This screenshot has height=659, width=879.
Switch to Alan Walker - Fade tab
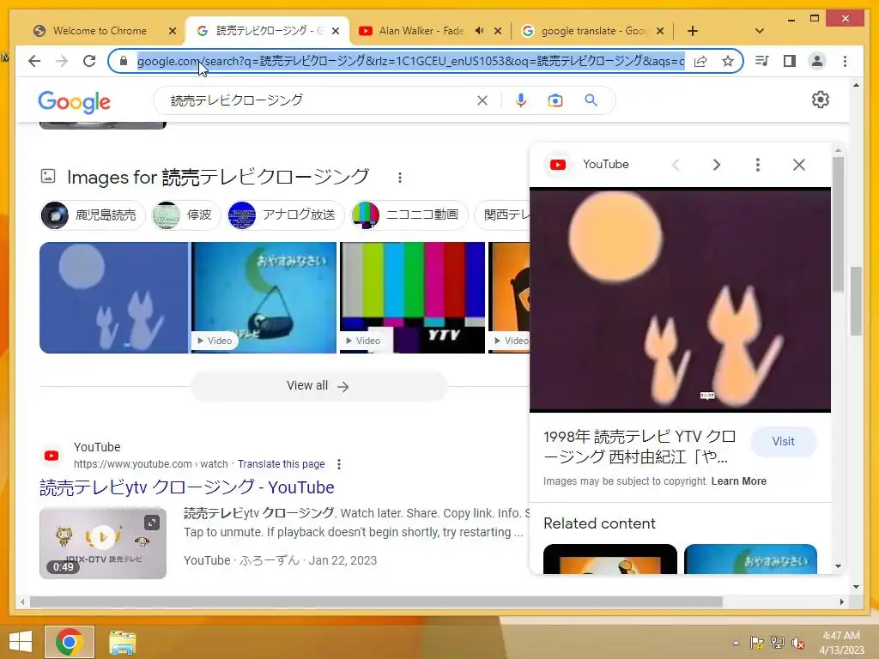click(421, 31)
